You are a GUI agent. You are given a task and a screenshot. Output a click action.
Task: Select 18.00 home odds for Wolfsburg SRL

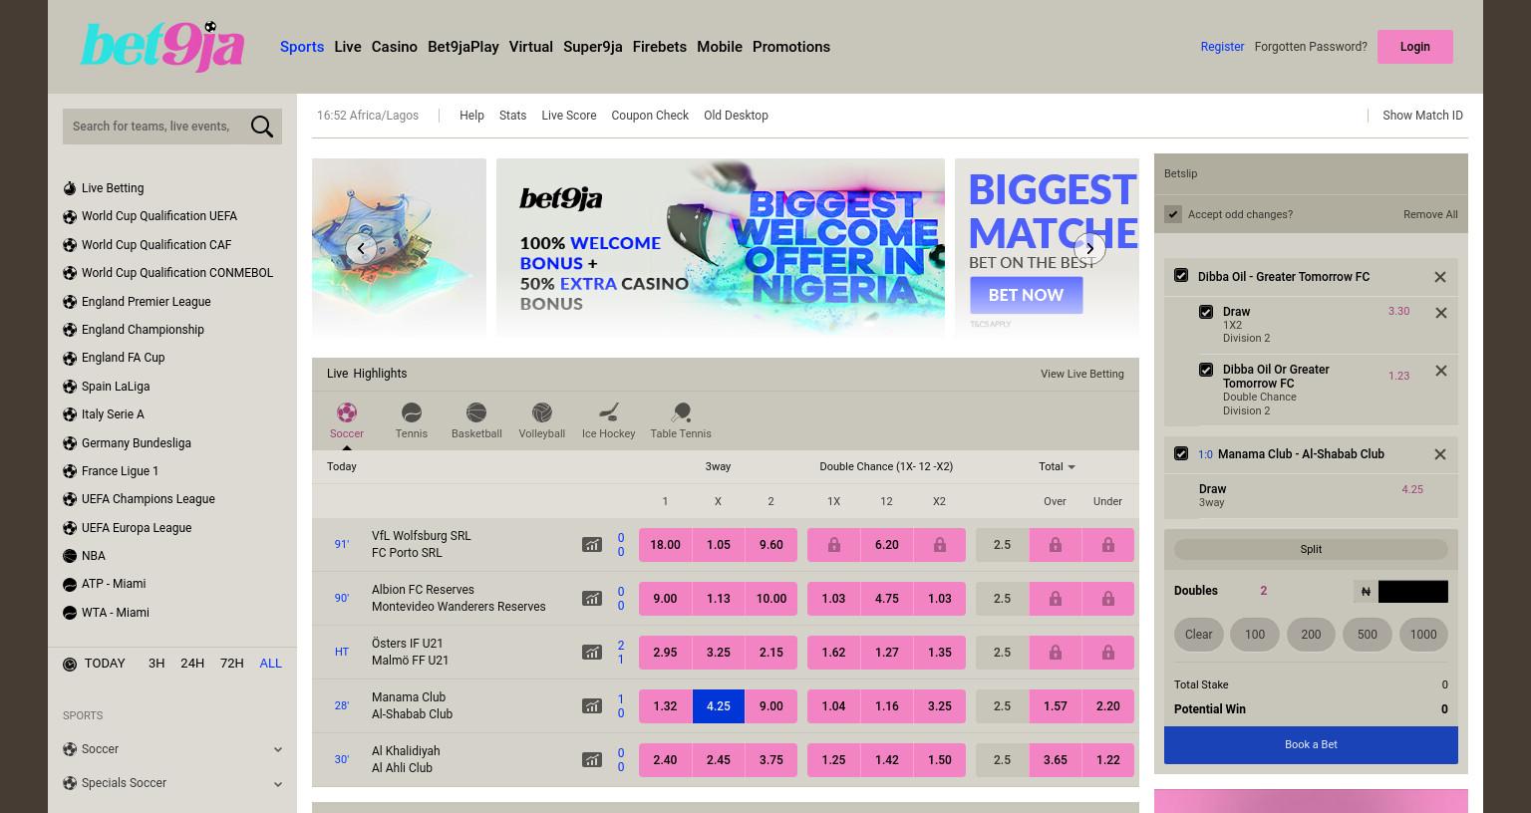pos(665,545)
